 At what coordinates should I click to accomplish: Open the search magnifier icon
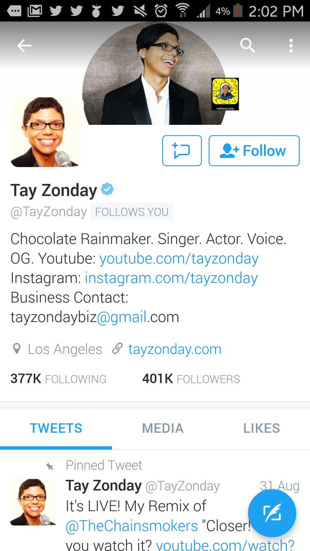(x=248, y=45)
